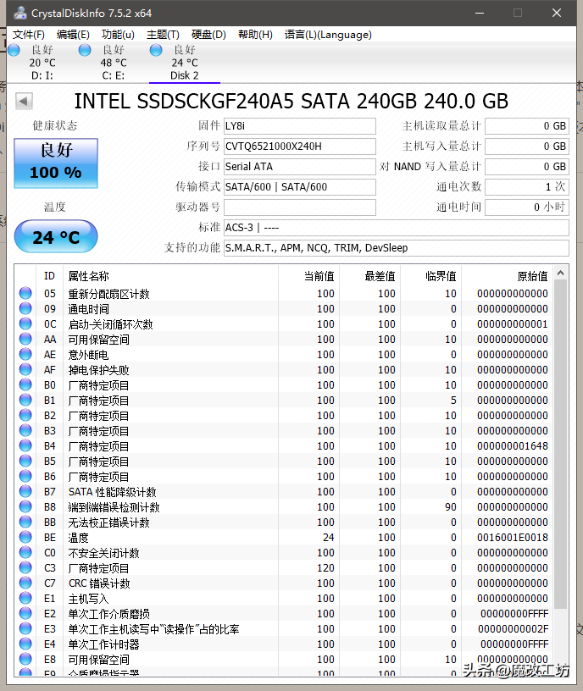
Task: Click the status orb for attribute E2
Action: coord(25,613)
